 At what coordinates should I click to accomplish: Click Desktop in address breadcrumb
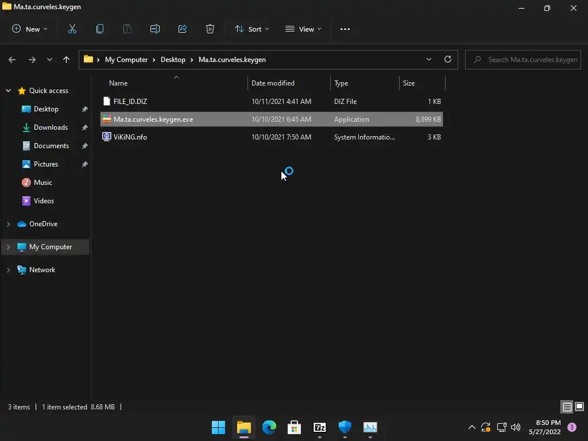173,60
